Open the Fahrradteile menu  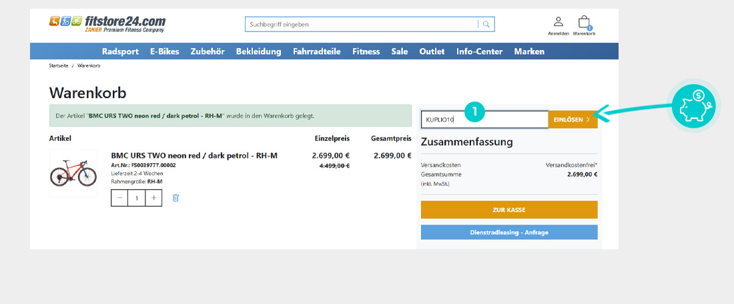pyautogui.click(x=317, y=51)
